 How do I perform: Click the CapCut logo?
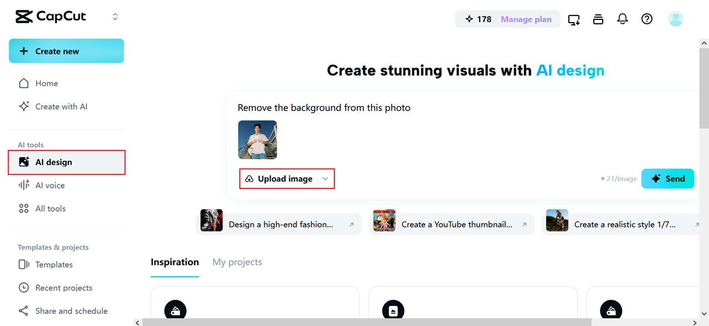[51, 17]
